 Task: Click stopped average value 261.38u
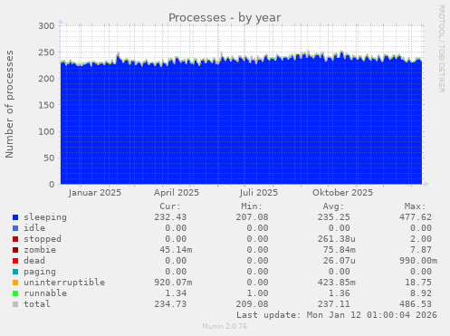tap(337, 239)
